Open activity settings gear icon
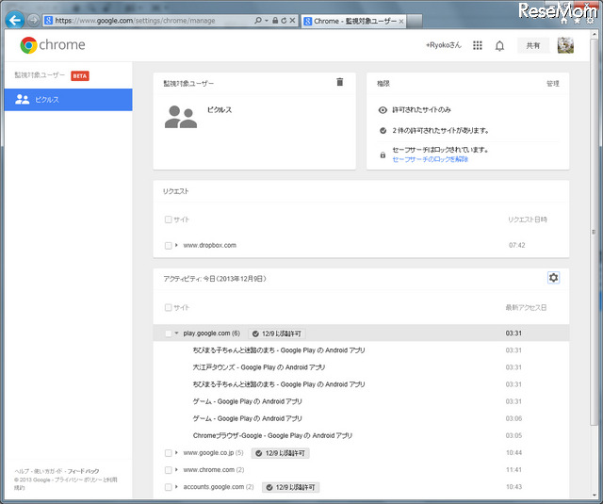Screen dimensions: 603x504 (553, 278)
